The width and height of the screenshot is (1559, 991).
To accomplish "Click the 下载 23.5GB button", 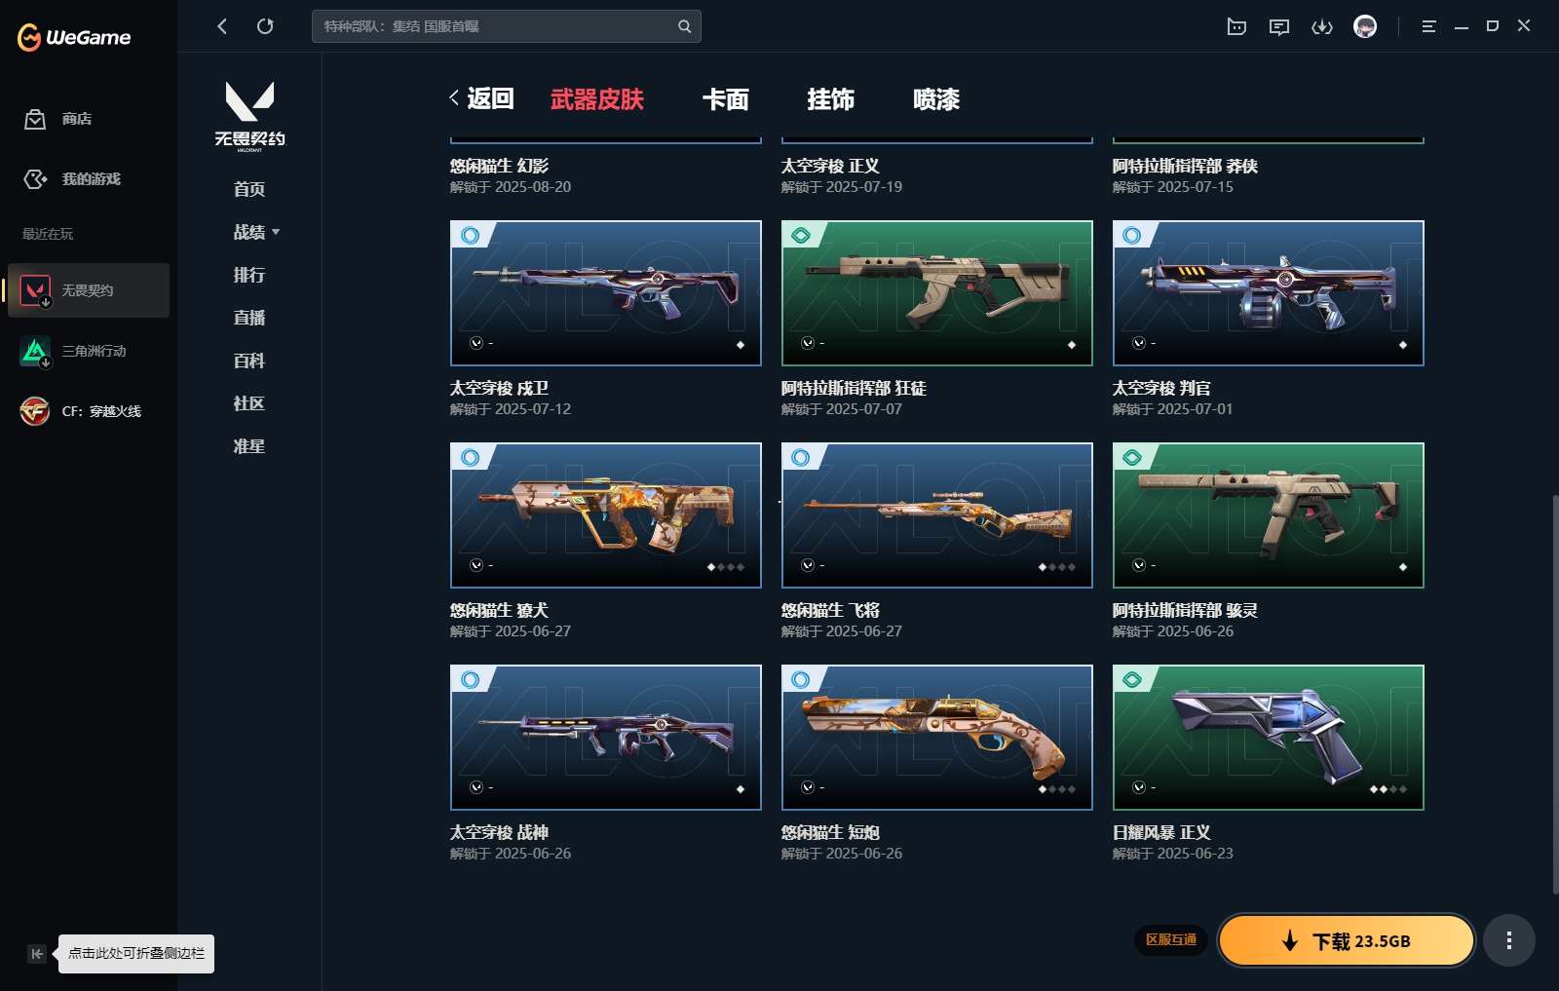I will click(x=1346, y=940).
